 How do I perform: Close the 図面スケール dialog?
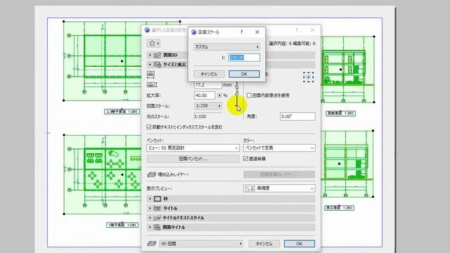pos(257,32)
